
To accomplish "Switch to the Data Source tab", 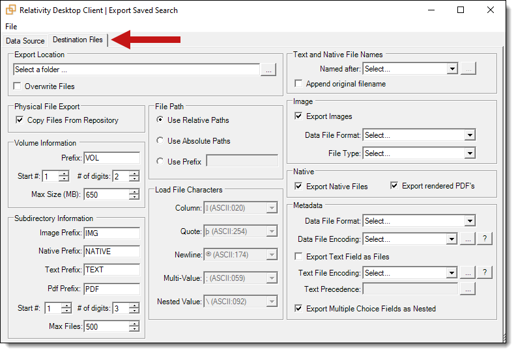I will click(x=25, y=41).
